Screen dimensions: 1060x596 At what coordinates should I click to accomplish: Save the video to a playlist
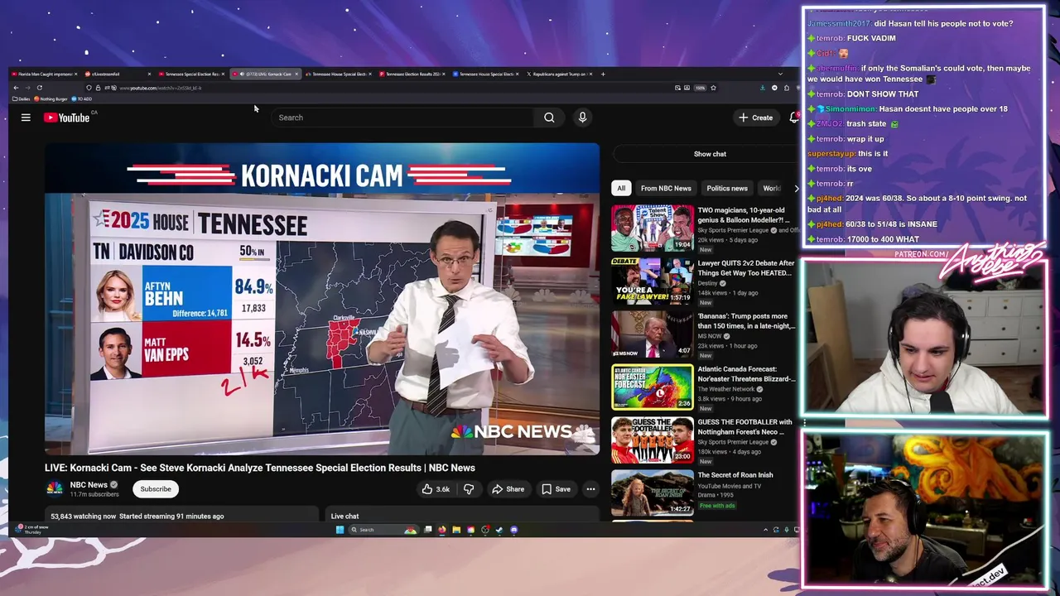(x=556, y=489)
